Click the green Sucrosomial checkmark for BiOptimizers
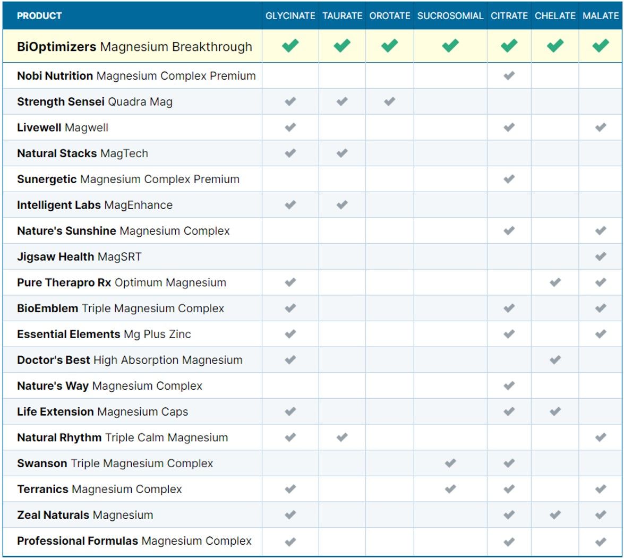The image size is (624, 558). (x=450, y=46)
